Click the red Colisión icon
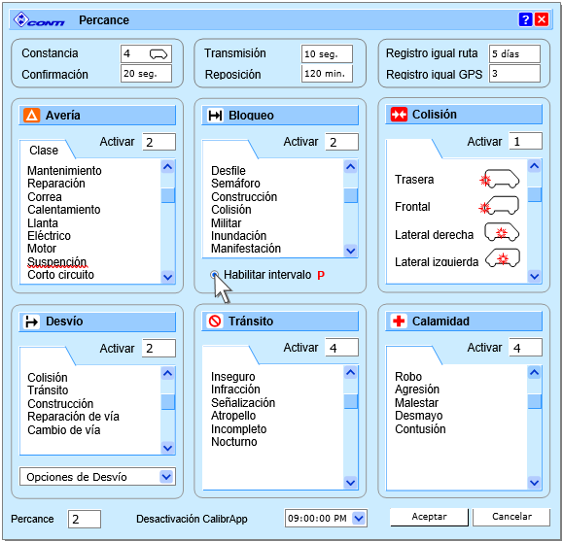Screen dimensions: 563x542 pyautogui.click(x=399, y=115)
